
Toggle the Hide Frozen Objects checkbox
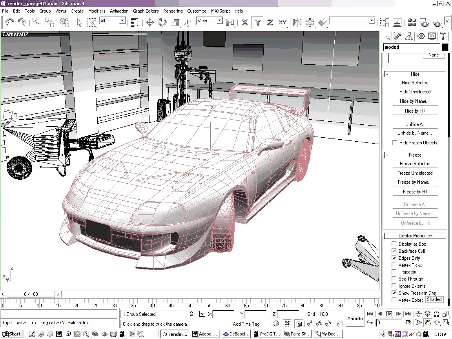395,143
